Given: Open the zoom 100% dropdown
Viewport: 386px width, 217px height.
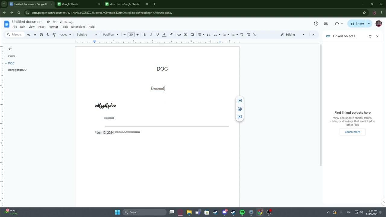Looking at the screenshot, I should click(65, 35).
